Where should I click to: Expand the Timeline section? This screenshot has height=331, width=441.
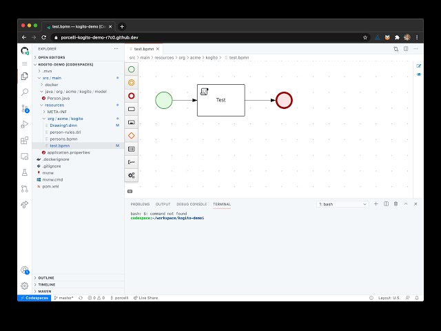(x=78, y=285)
